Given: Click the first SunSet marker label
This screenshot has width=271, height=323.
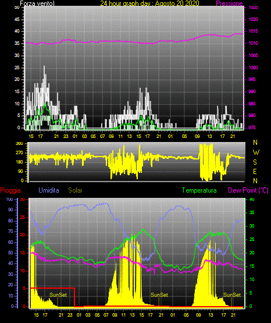Looking at the screenshot, I should [58, 295].
